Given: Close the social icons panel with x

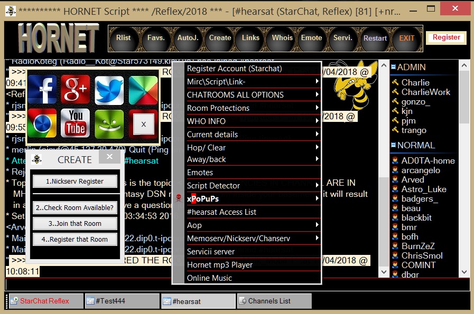Looking at the screenshot, I should tap(144, 124).
